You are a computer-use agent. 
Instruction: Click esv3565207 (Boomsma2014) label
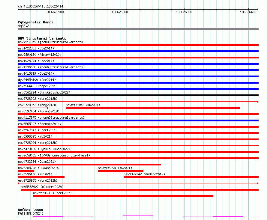click(40, 124)
